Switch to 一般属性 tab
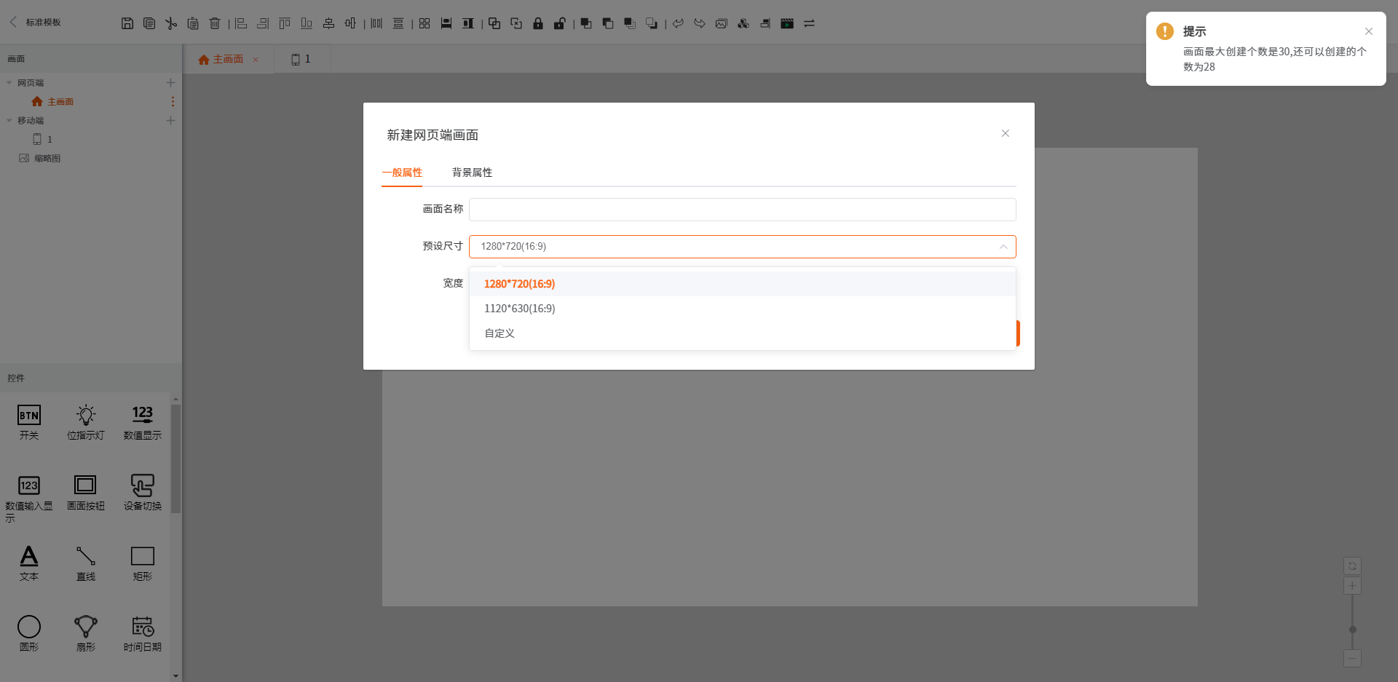This screenshot has height=682, width=1398. tap(402, 173)
